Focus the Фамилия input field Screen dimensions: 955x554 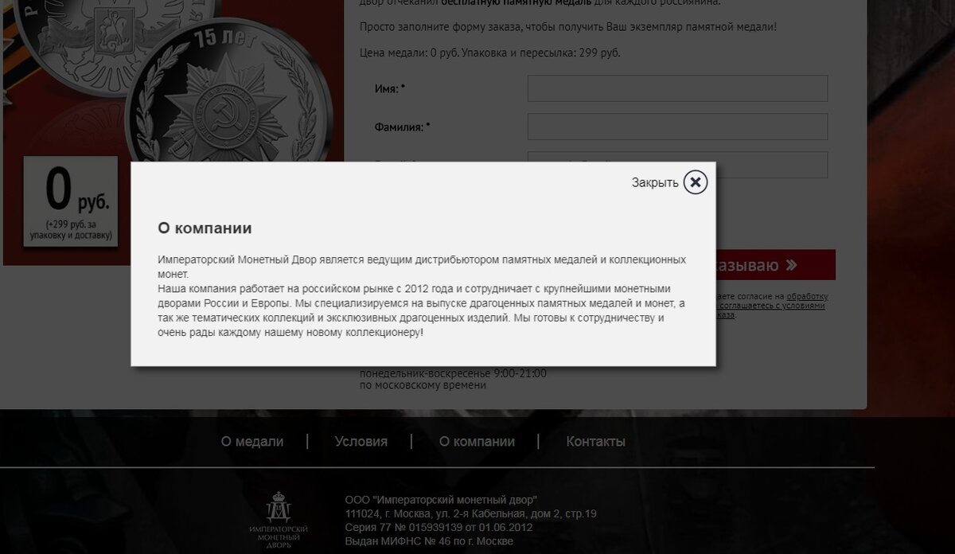point(677,127)
